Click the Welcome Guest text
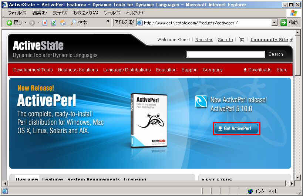Viewport: 303px width, 196px height. point(174,40)
